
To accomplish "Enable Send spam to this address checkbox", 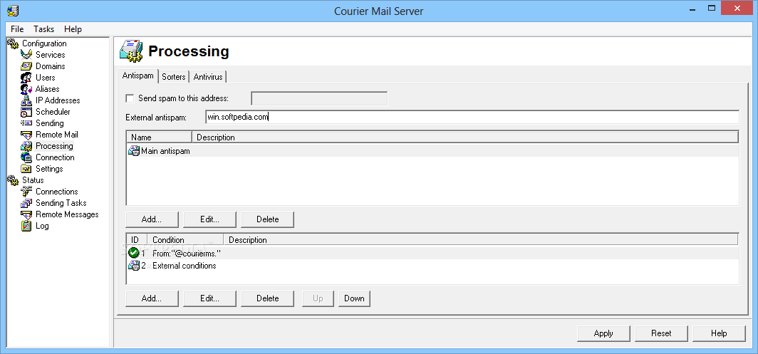I will click(x=130, y=98).
